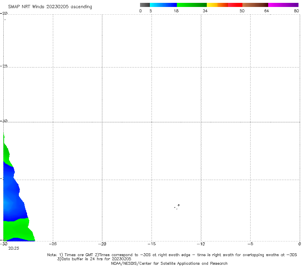
Task: Click the longitude label -15
Action: pos(151,244)
